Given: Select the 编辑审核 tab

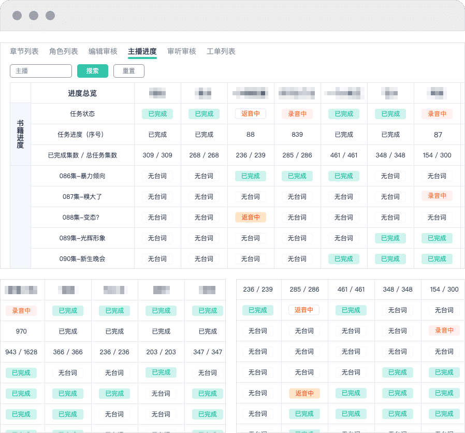Looking at the screenshot, I should [x=103, y=52].
